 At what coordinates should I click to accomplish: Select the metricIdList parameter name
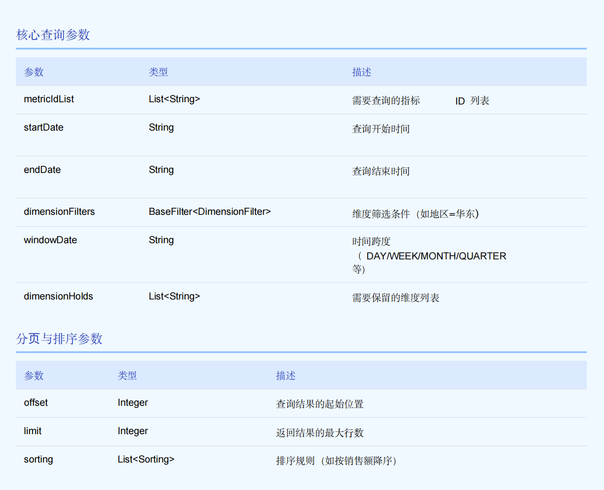point(49,99)
